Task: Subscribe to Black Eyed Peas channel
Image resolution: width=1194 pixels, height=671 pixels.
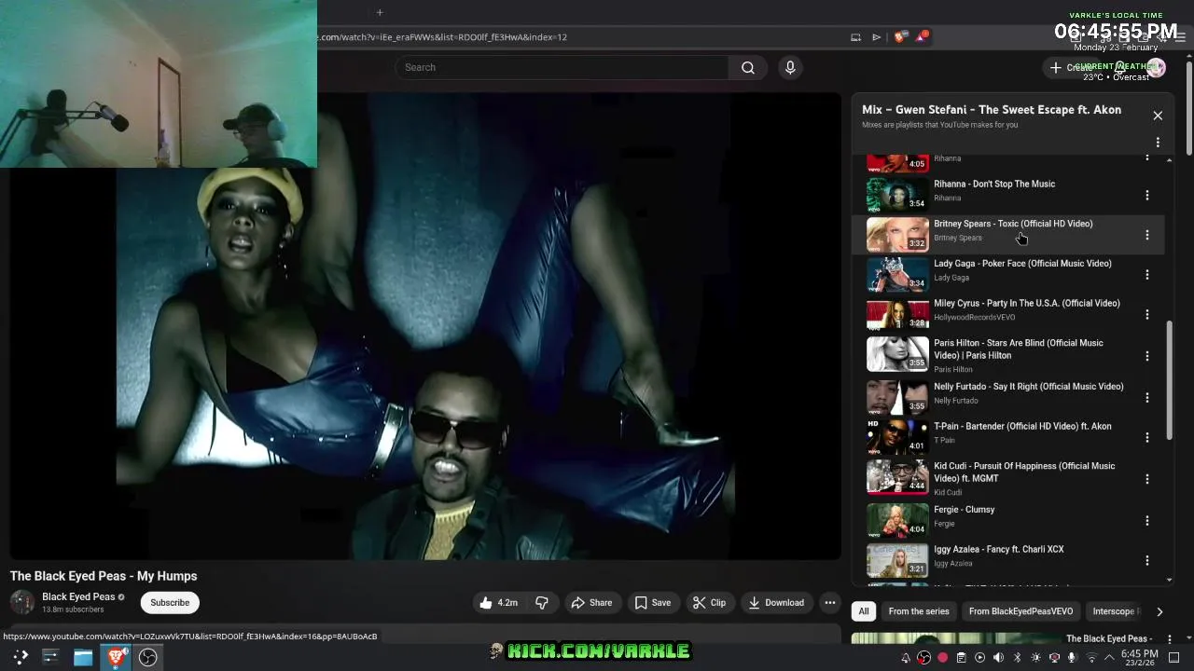Action: coord(170,602)
